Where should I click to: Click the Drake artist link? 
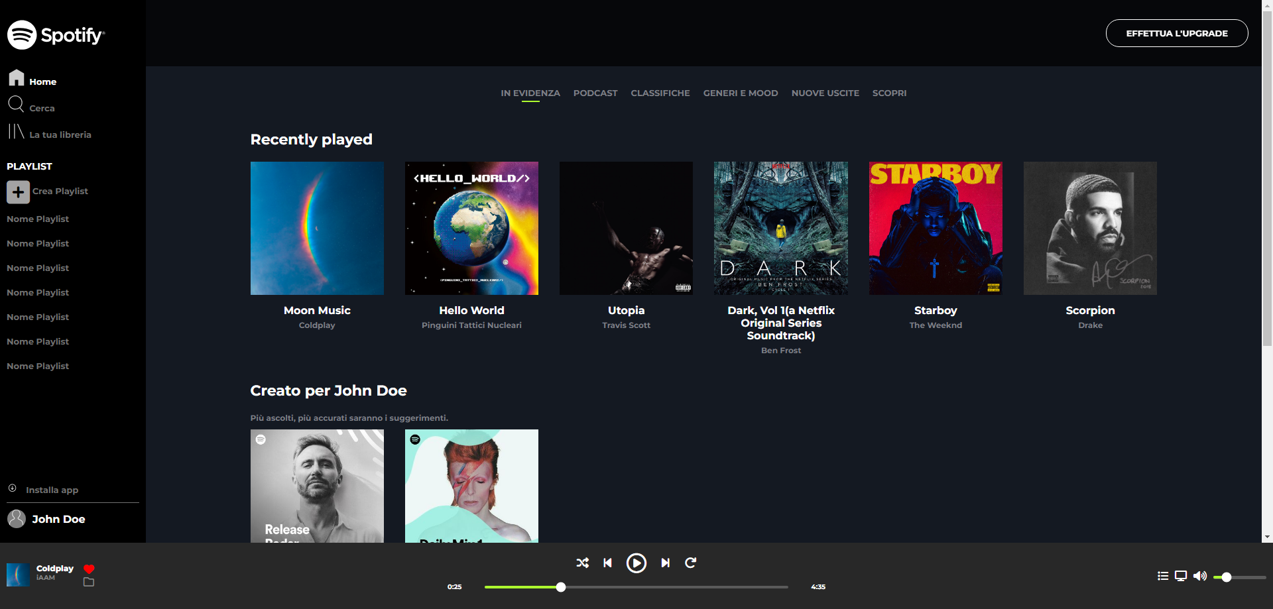[x=1090, y=325]
